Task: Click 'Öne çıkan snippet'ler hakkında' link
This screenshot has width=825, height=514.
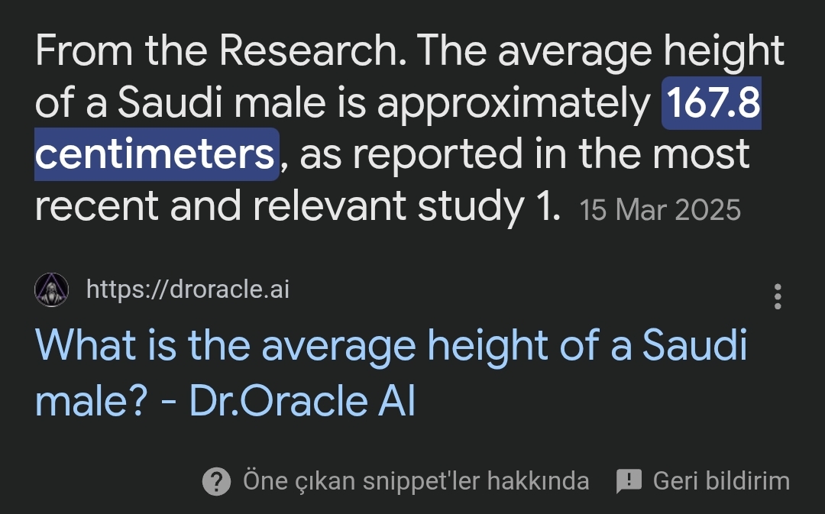Action: [416, 481]
